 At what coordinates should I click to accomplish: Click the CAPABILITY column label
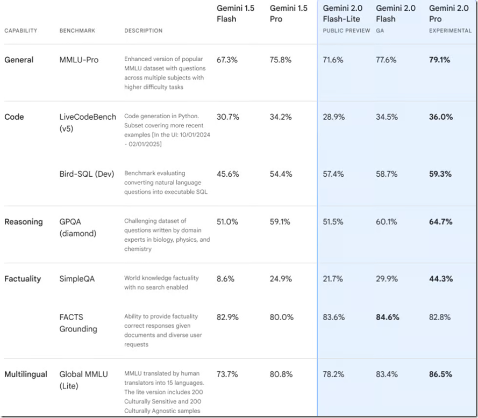21,31
